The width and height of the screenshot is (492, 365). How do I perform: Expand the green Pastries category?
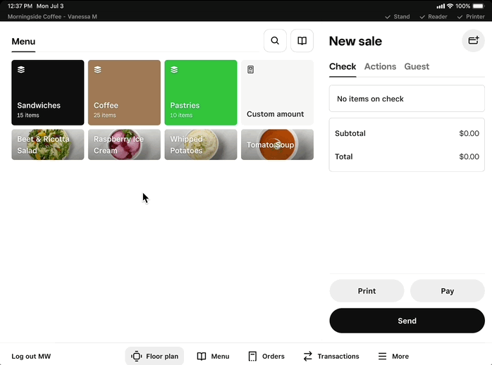click(201, 92)
